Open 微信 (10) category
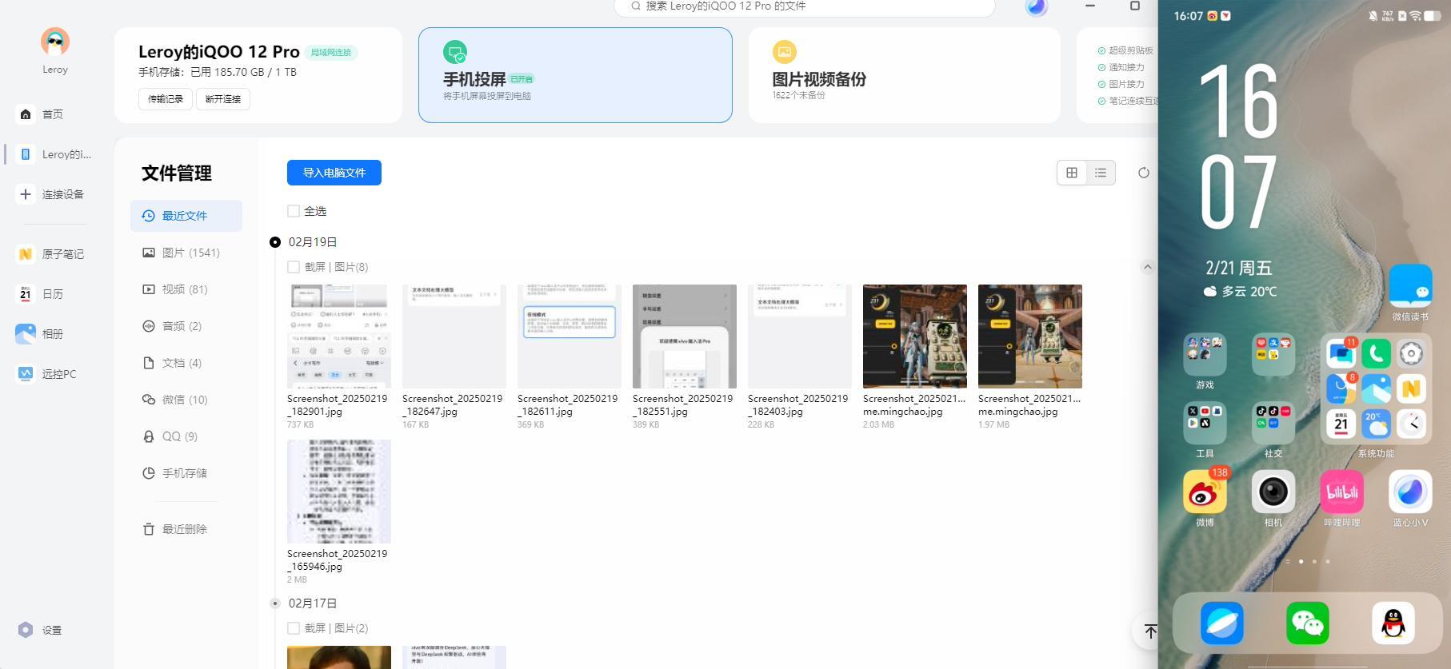The width and height of the screenshot is (1451, 669). [x=186, y=400]
